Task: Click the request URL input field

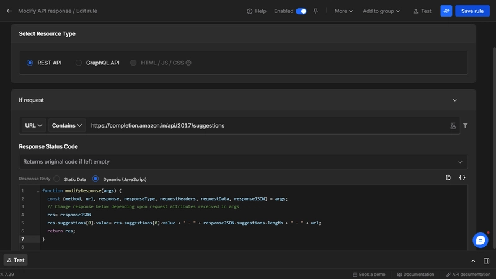Action: coord(267,126)
